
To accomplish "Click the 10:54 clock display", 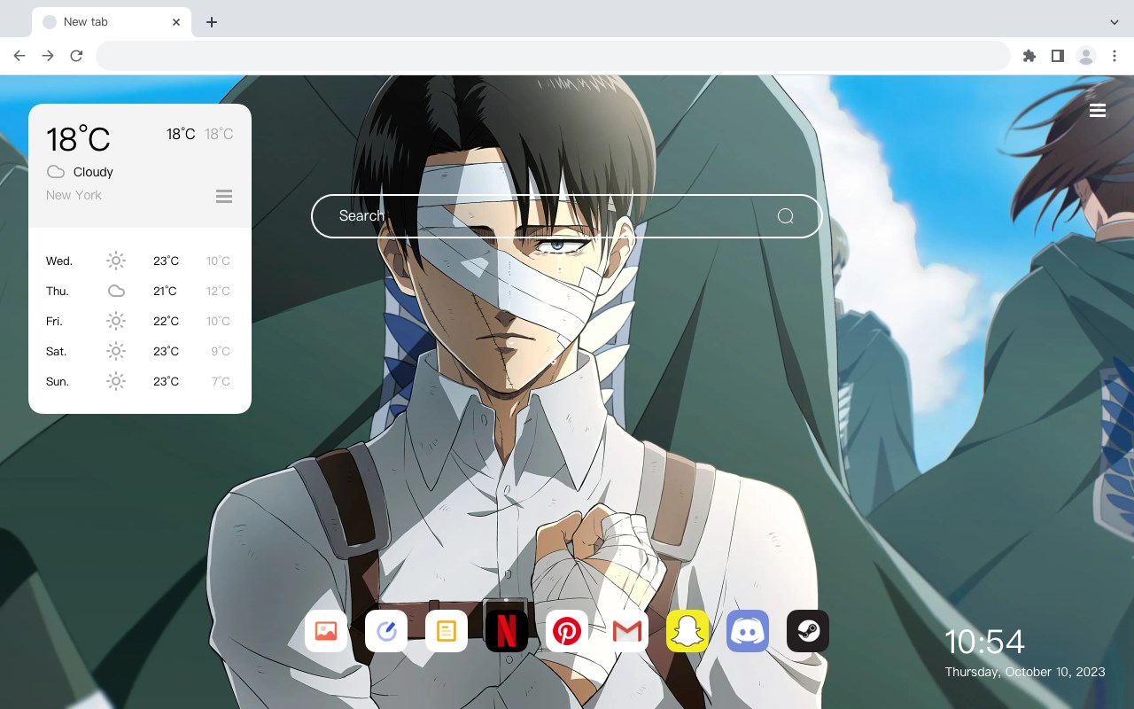I will tap(984, 642).
